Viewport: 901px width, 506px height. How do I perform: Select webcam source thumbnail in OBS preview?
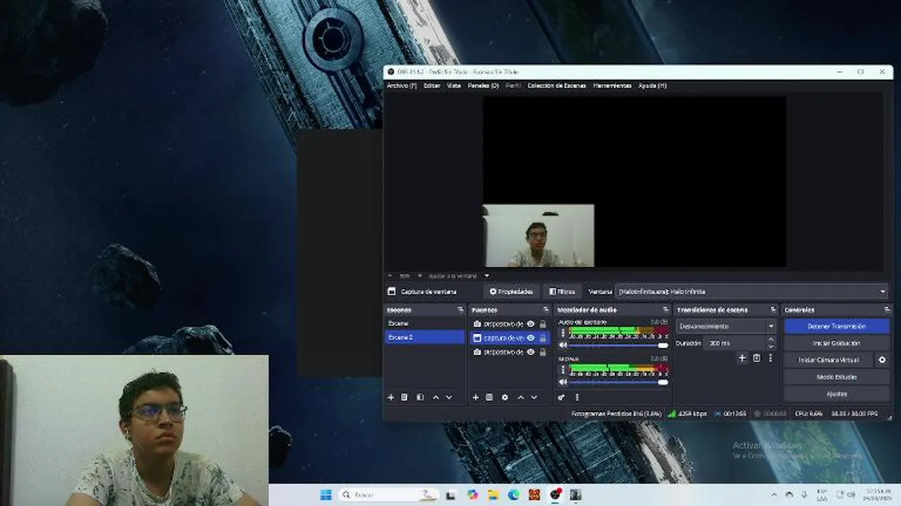point(538,235)
